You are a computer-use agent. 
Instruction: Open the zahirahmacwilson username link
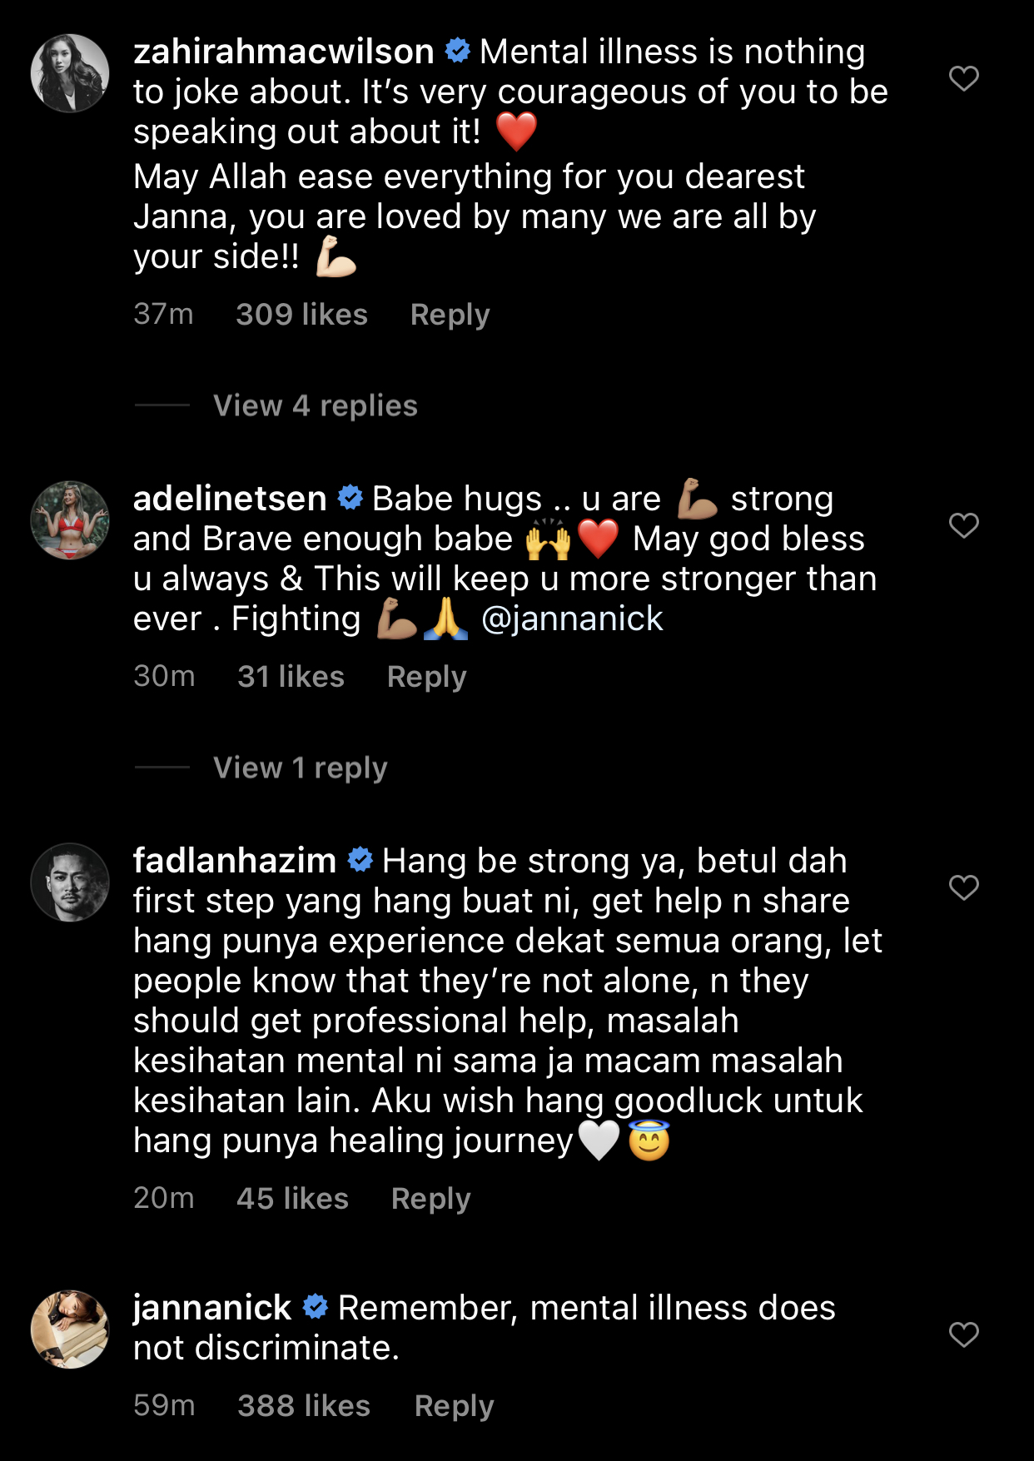(x=284, y=52)
